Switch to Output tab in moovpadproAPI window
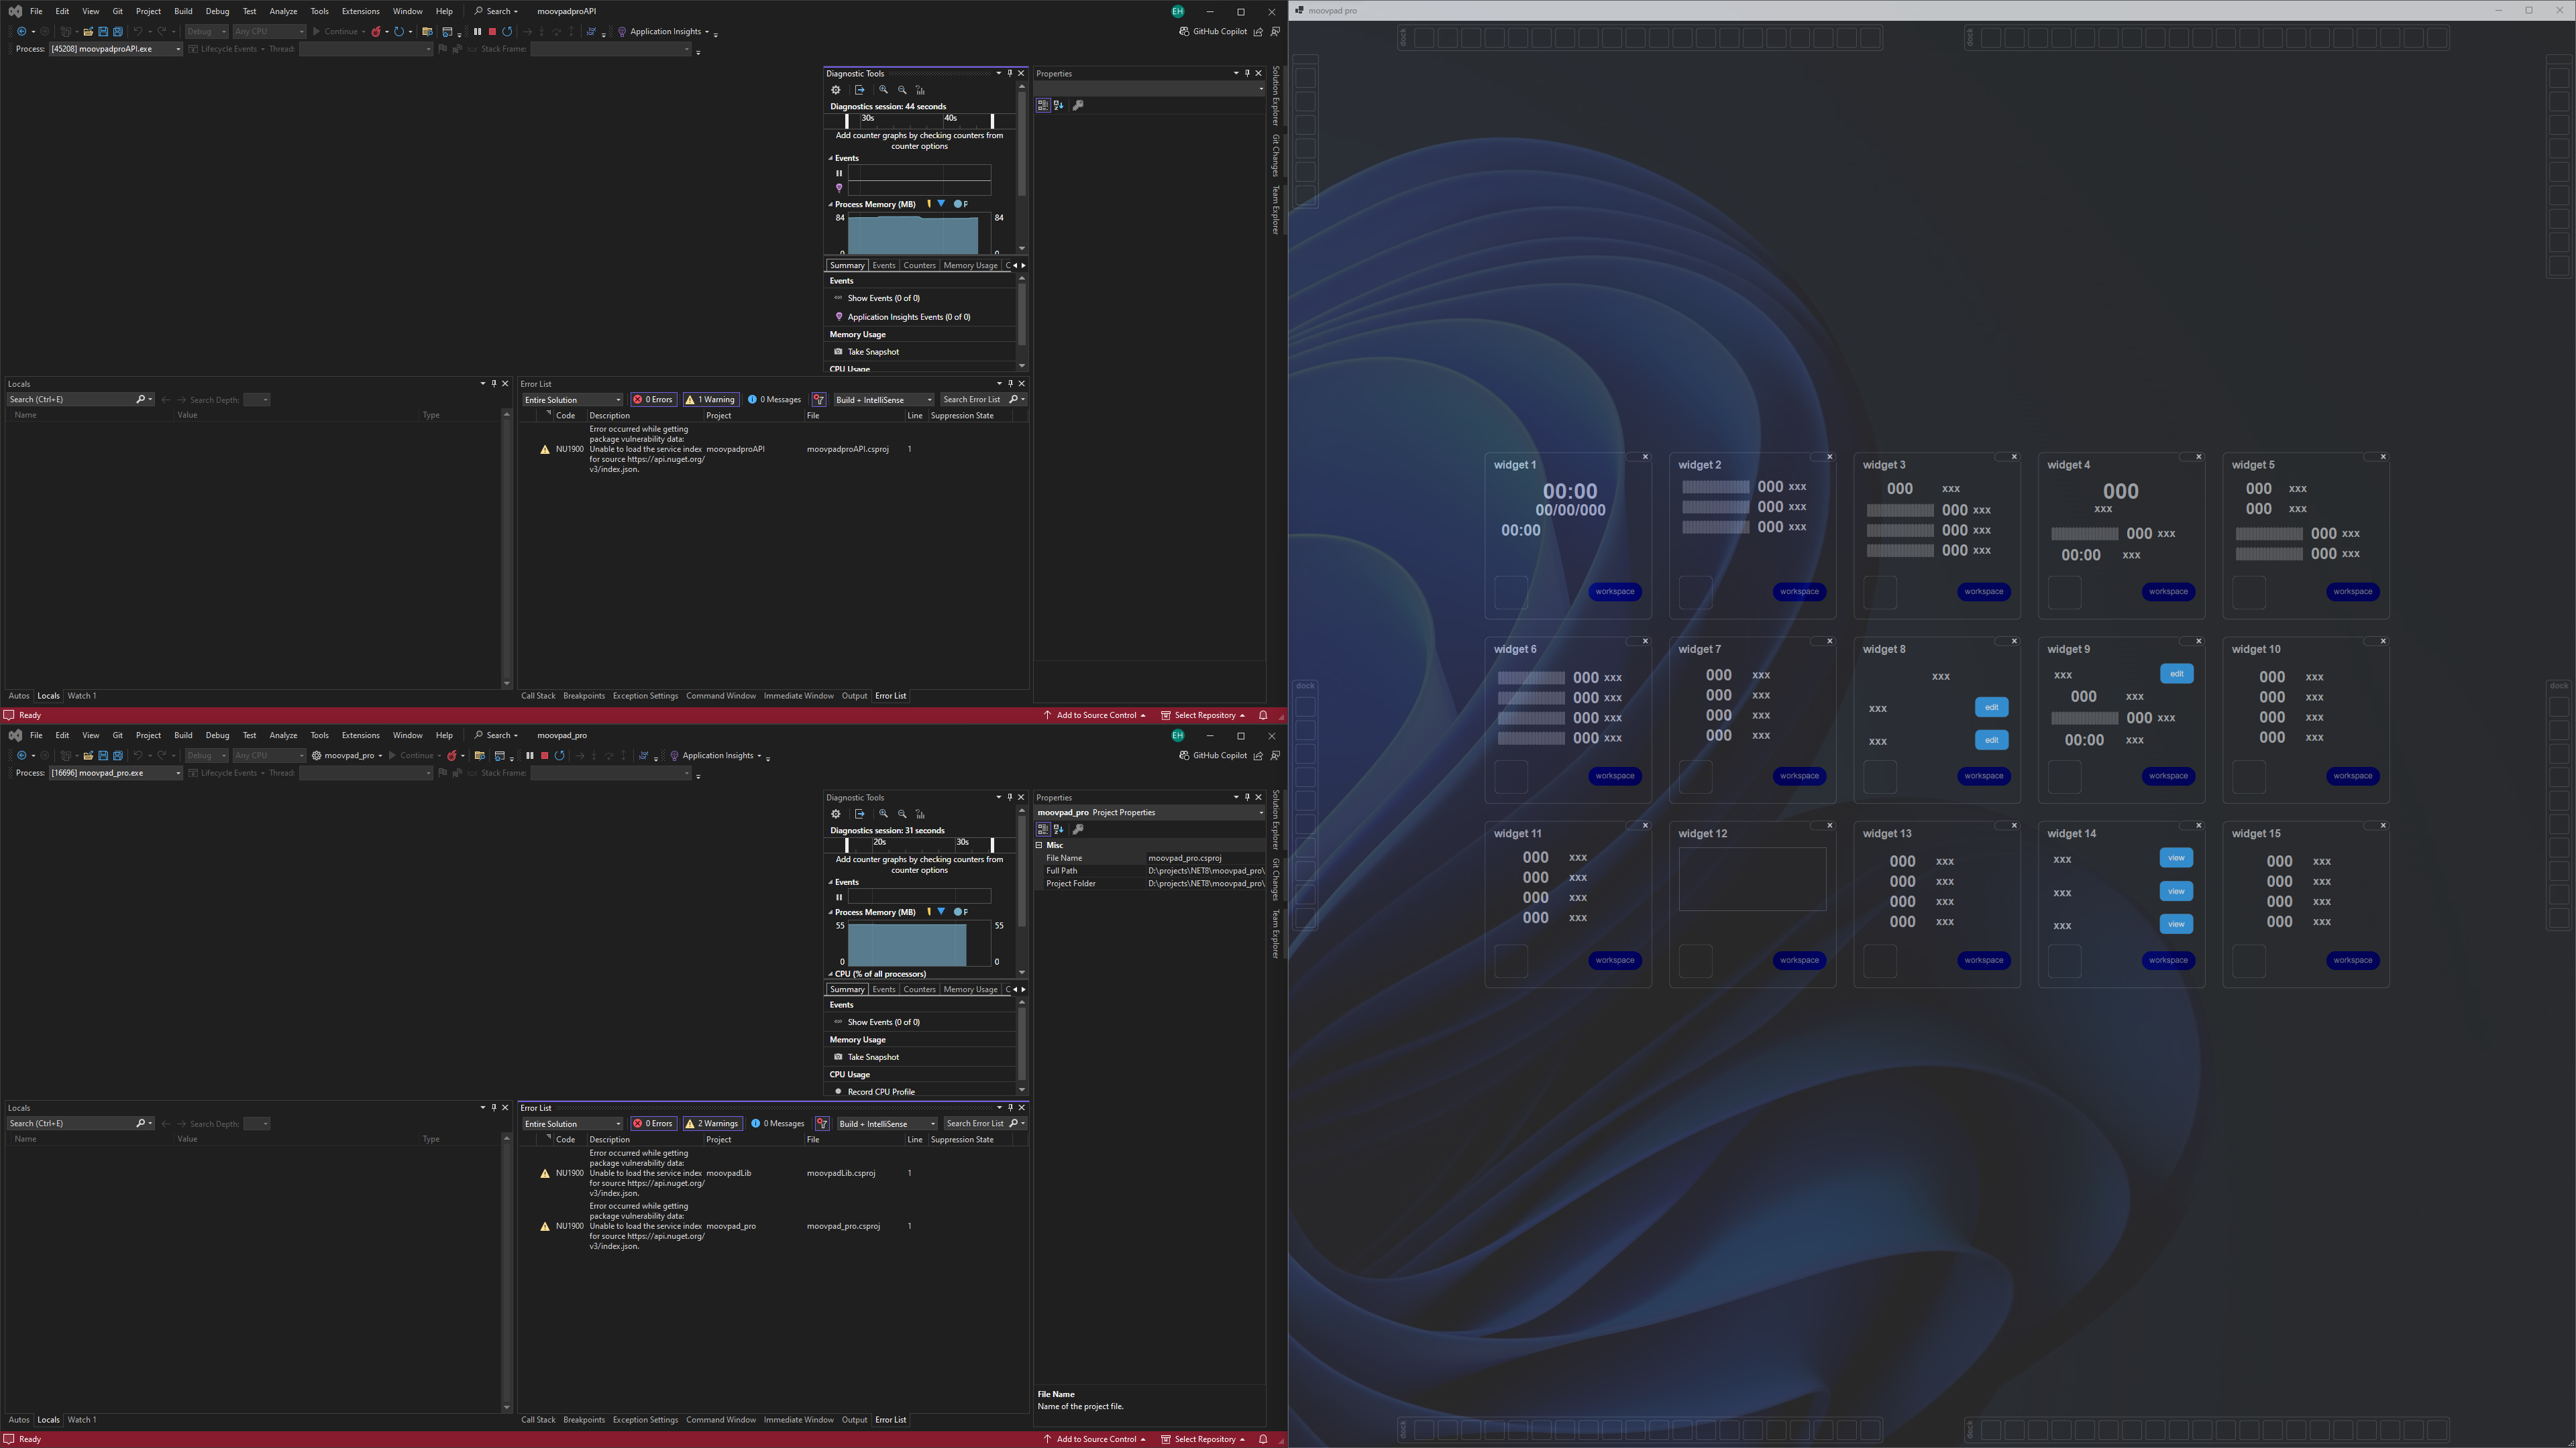 (854, 697)
